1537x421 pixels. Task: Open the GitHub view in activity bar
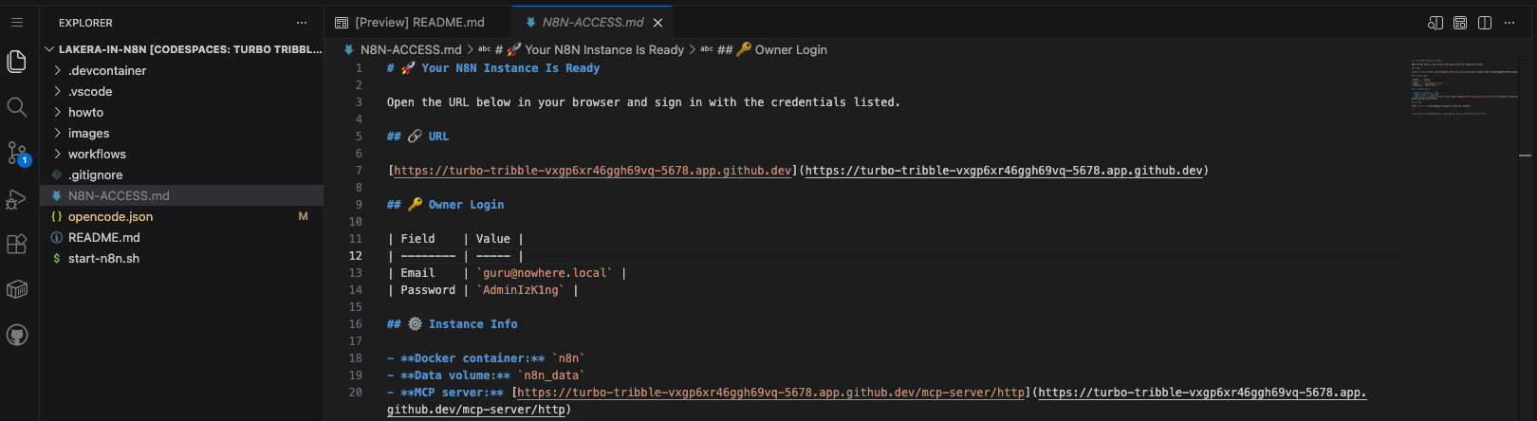(x=16, y=335)
